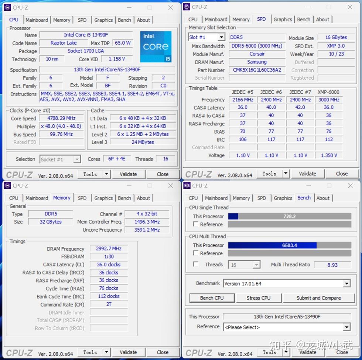The width and height of the screenshot is (362, 360).
Task: Click Validate in CPU tab window
Action: point(129,174)
